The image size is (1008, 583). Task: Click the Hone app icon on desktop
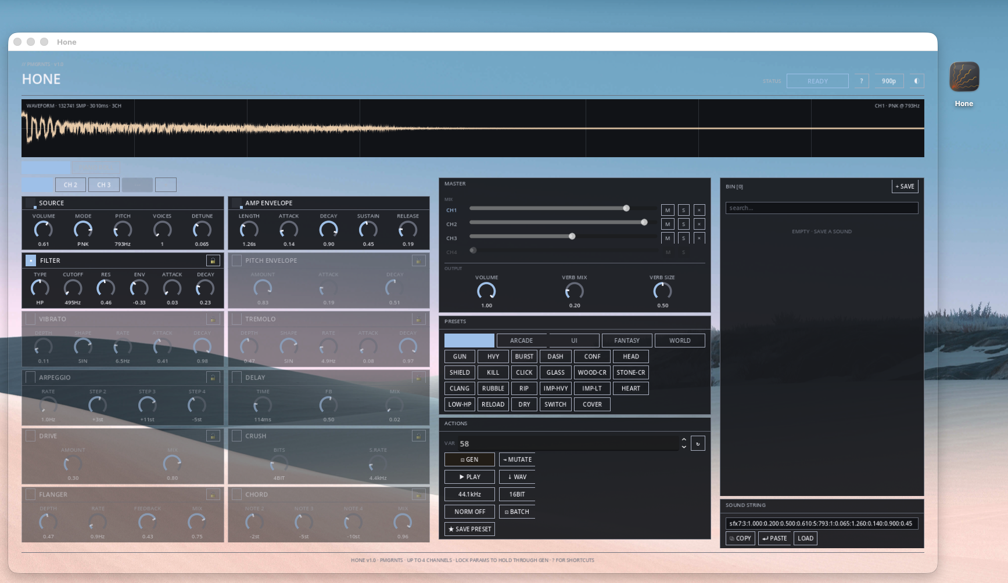tap(964, 77)
